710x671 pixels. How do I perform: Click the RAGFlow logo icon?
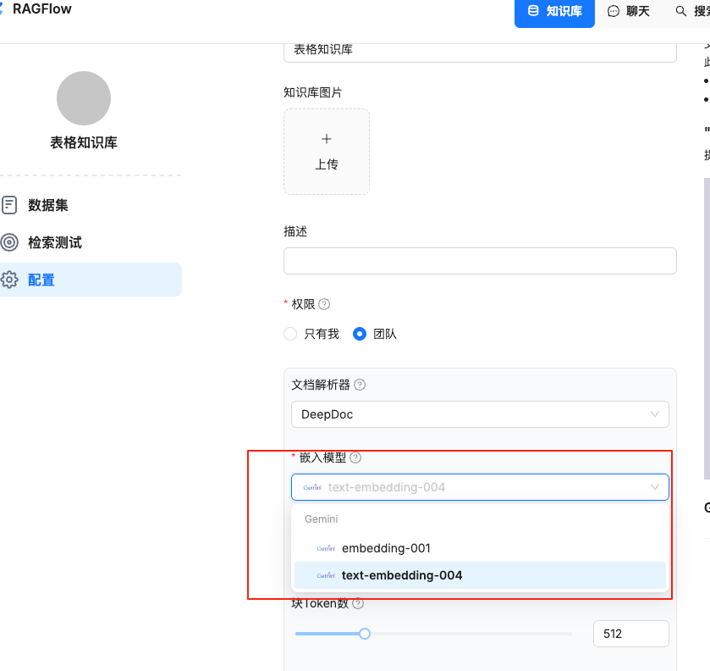pyautogui.click(x=3, y=10)
